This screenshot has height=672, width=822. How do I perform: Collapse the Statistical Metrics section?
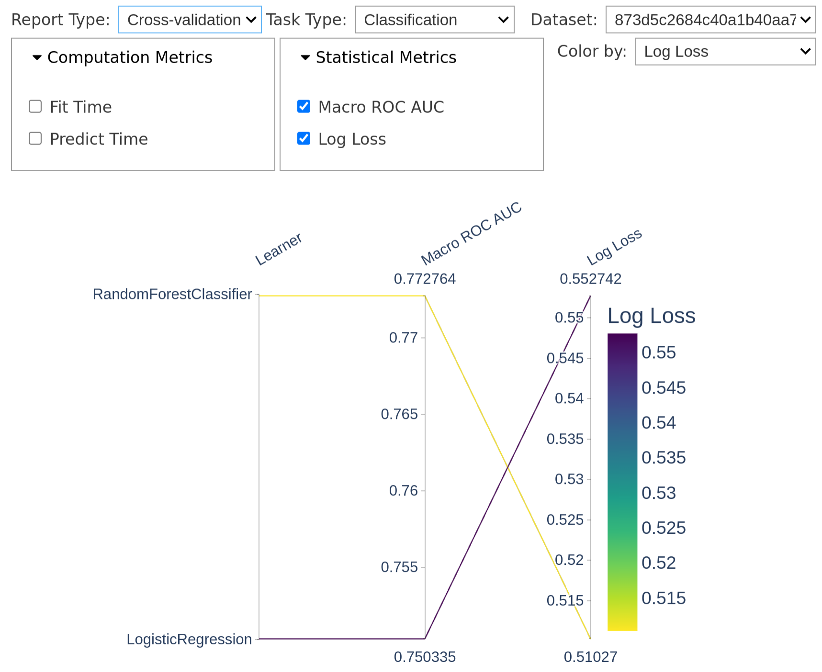tap(305, 57)
